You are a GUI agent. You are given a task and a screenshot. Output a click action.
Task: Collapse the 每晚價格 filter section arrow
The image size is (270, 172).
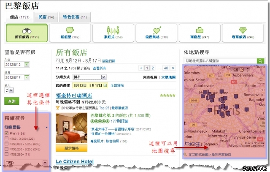47,127
